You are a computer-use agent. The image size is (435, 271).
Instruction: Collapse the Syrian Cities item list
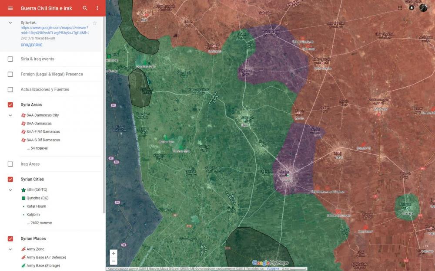click(10, 190)
